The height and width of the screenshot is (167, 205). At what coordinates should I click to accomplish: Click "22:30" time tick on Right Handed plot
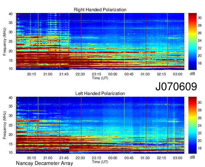pyautogui.click(x=80, y=74)
